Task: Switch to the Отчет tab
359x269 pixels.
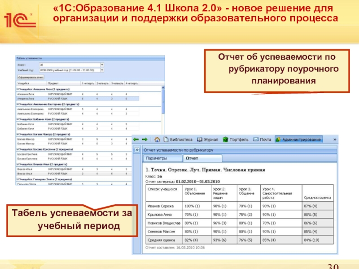Action: click(202, 158)
